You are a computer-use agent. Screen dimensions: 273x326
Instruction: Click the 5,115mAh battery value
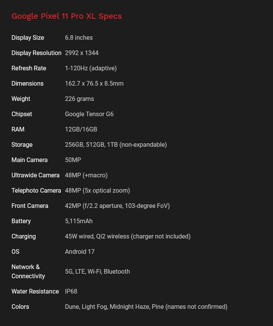pyautogui.click(x=79, y=221)
